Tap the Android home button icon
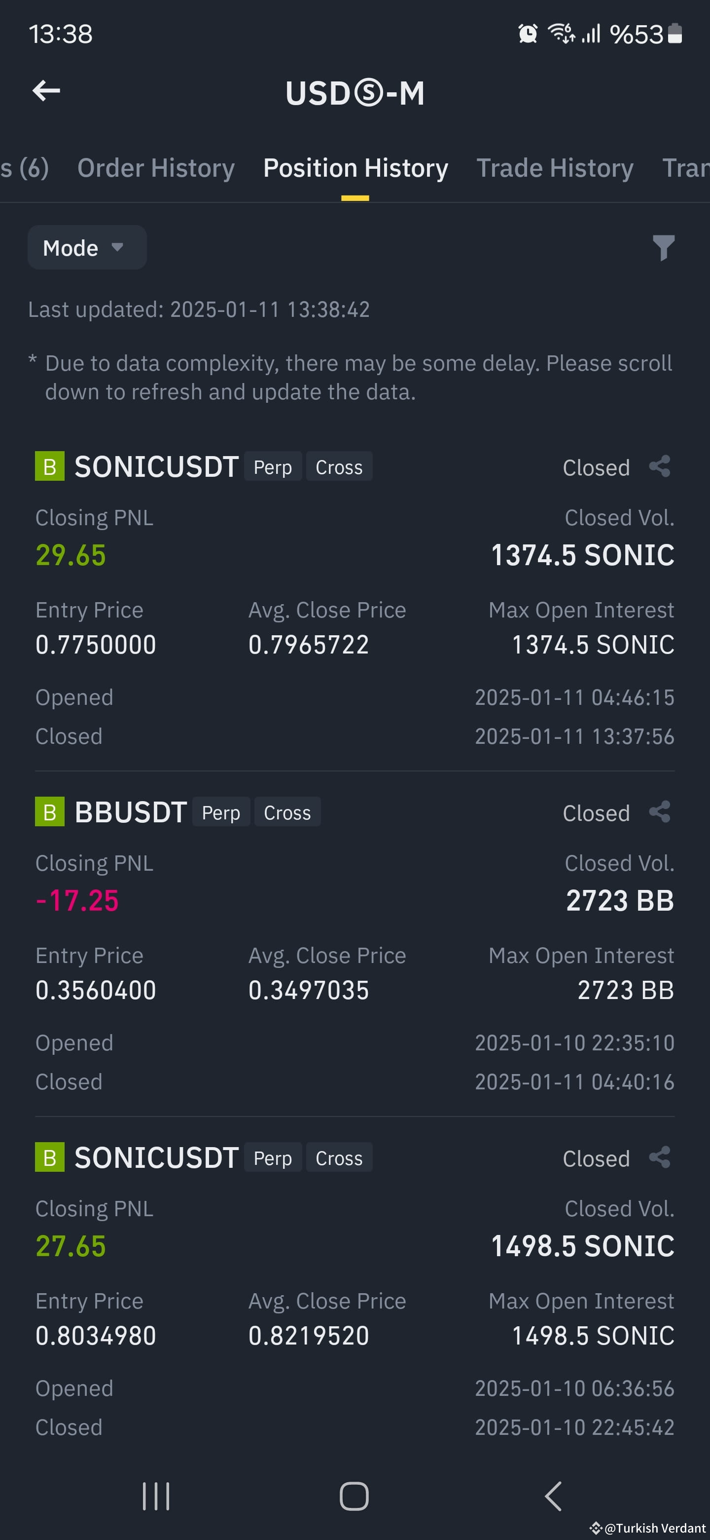The height and width of the screenshot is (1540, 710). click(x=354, y=1497)
